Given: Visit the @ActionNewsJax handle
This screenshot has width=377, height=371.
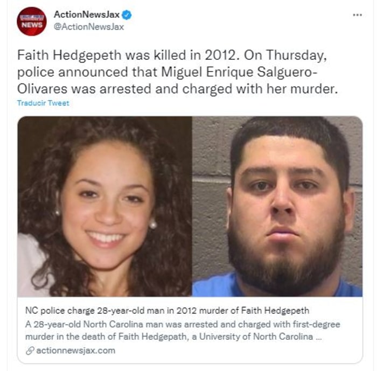Looking at the screenshot, I should coord(89,27).
